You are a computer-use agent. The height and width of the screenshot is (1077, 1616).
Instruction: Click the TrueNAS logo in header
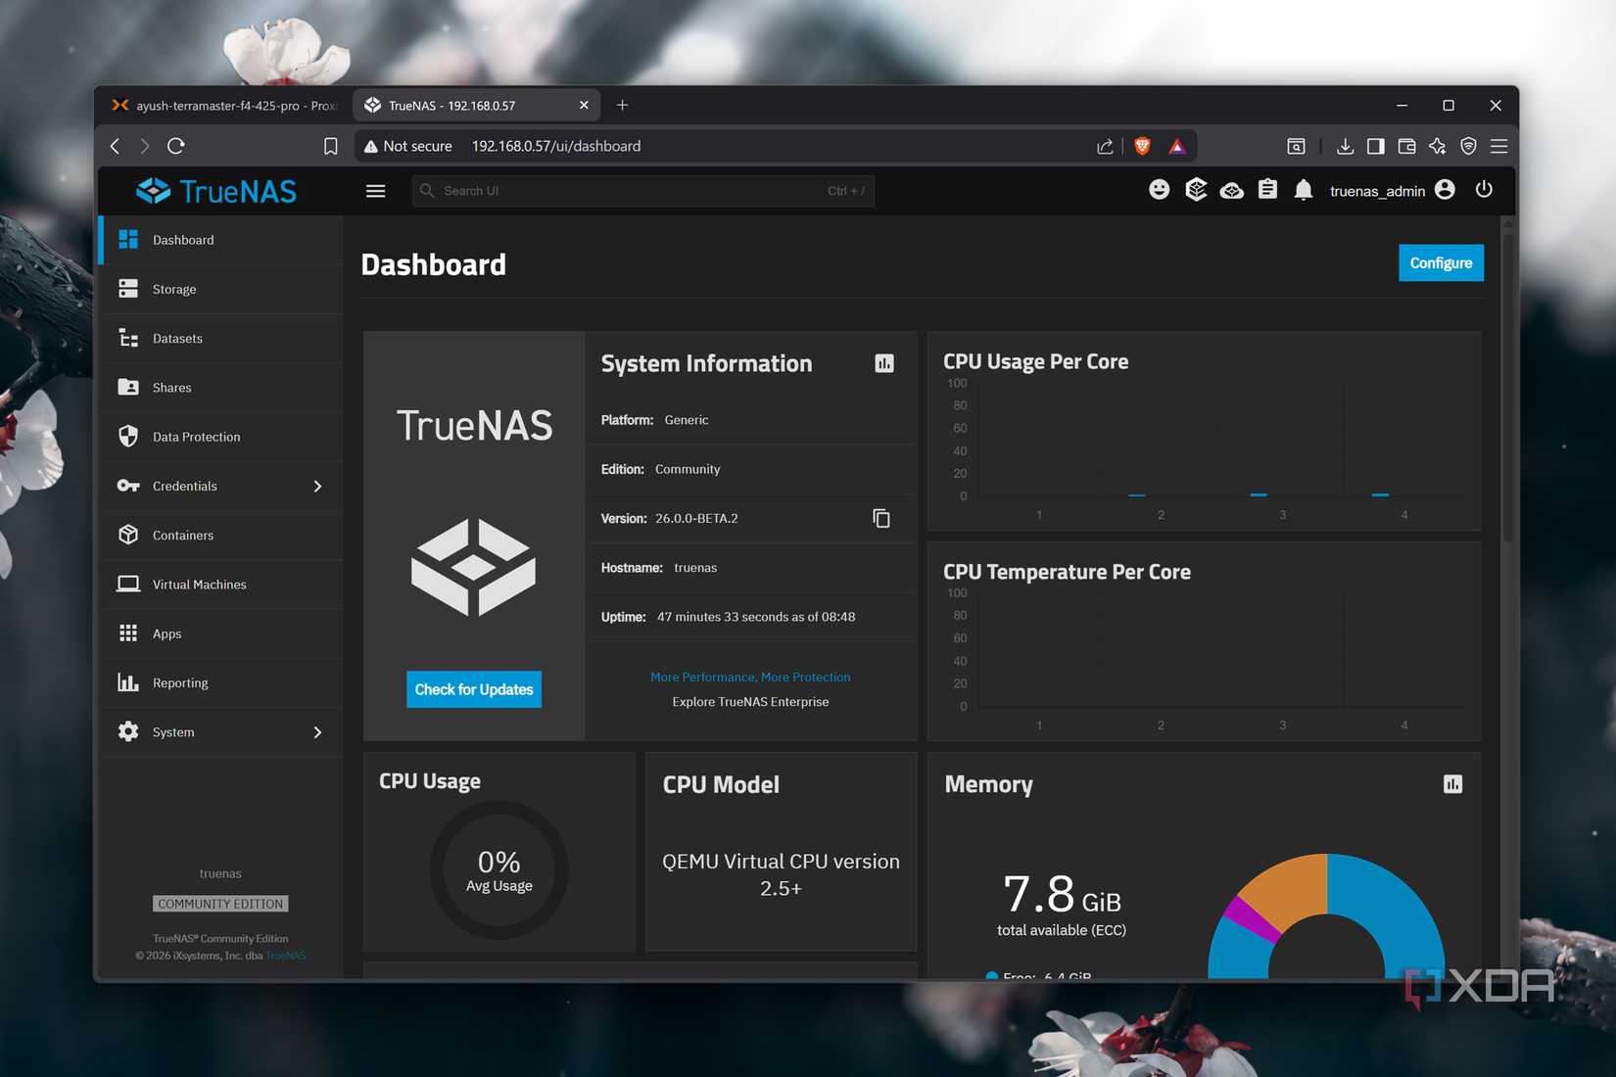[216, 191]
